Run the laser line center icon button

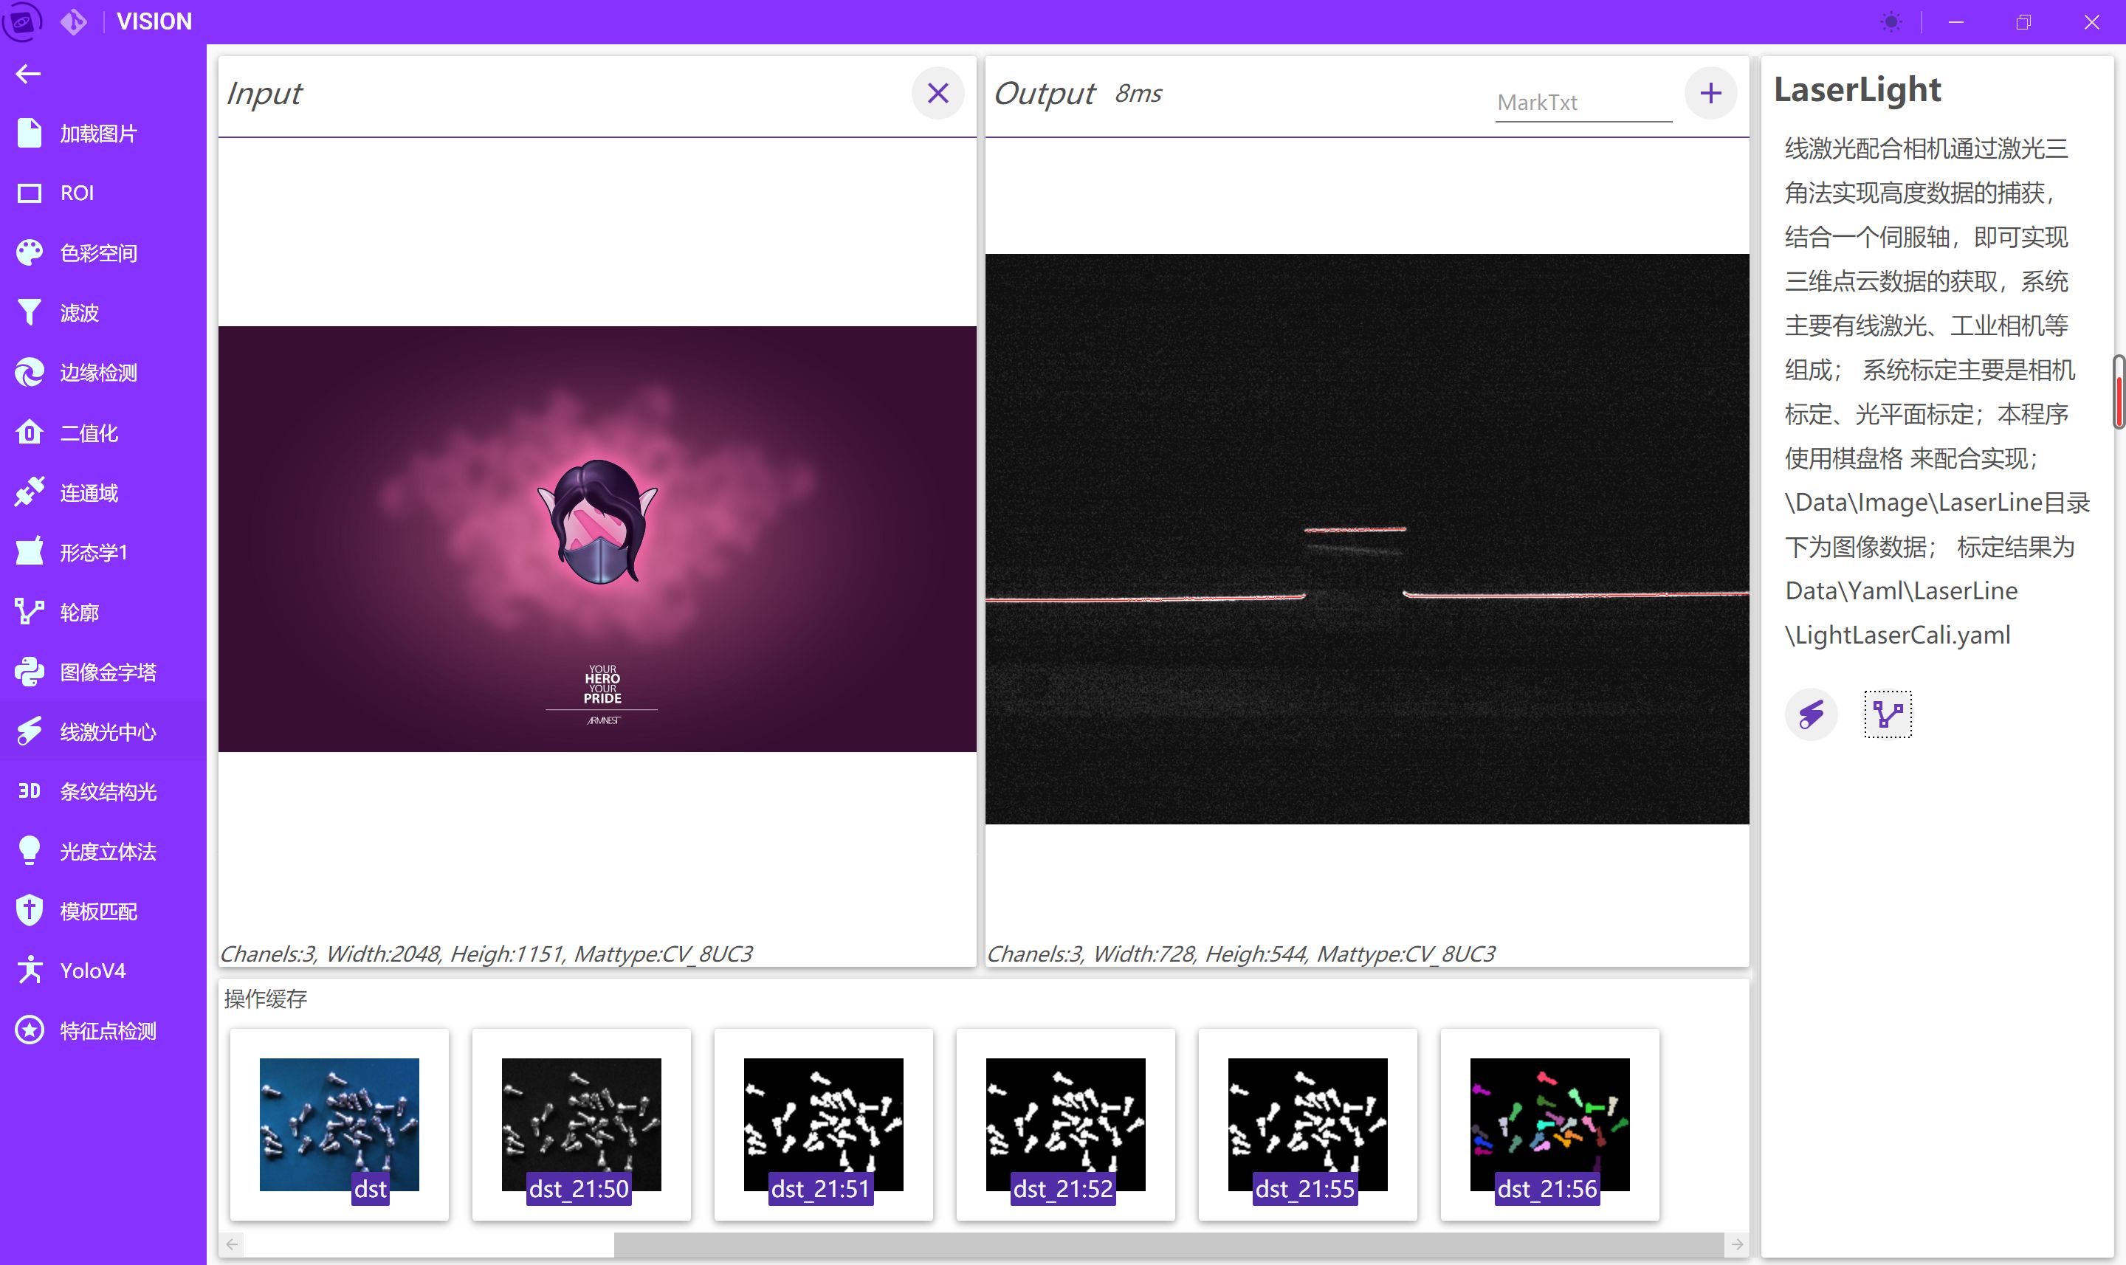point(1811,714)
